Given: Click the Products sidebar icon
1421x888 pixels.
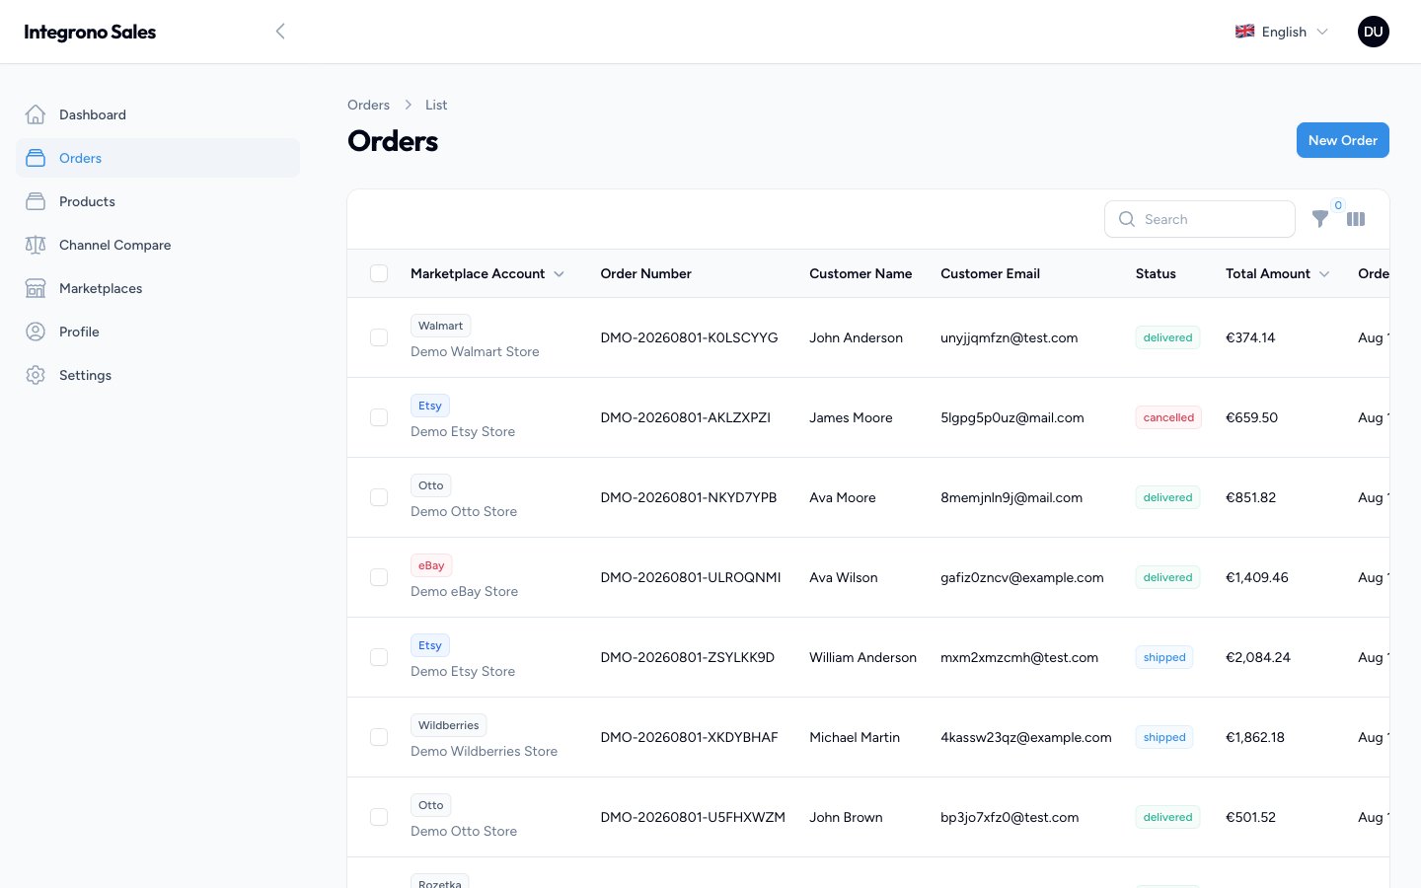Looking at the screenshot, I should click(36, 201).
